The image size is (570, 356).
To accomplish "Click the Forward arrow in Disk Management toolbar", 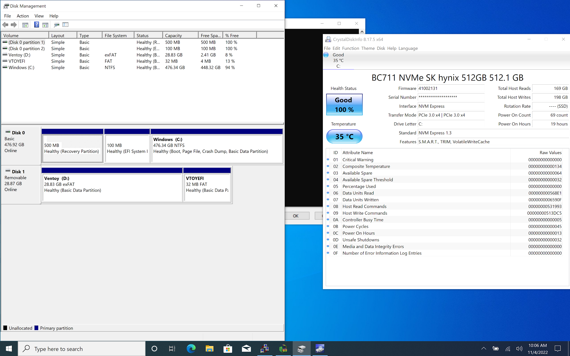I will click(14, 25).
